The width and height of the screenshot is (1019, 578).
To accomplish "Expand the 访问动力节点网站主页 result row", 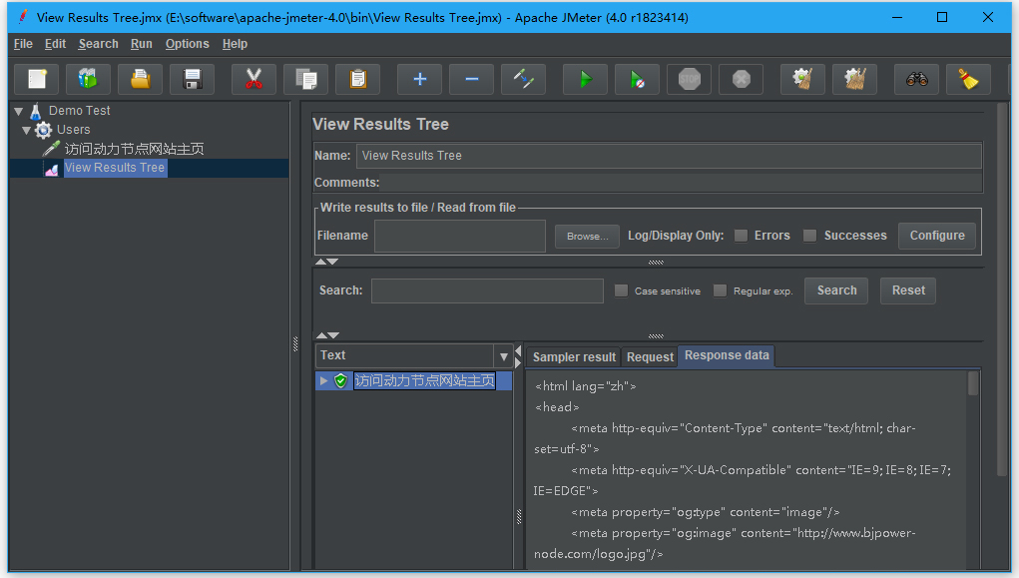I will point(323,380).
